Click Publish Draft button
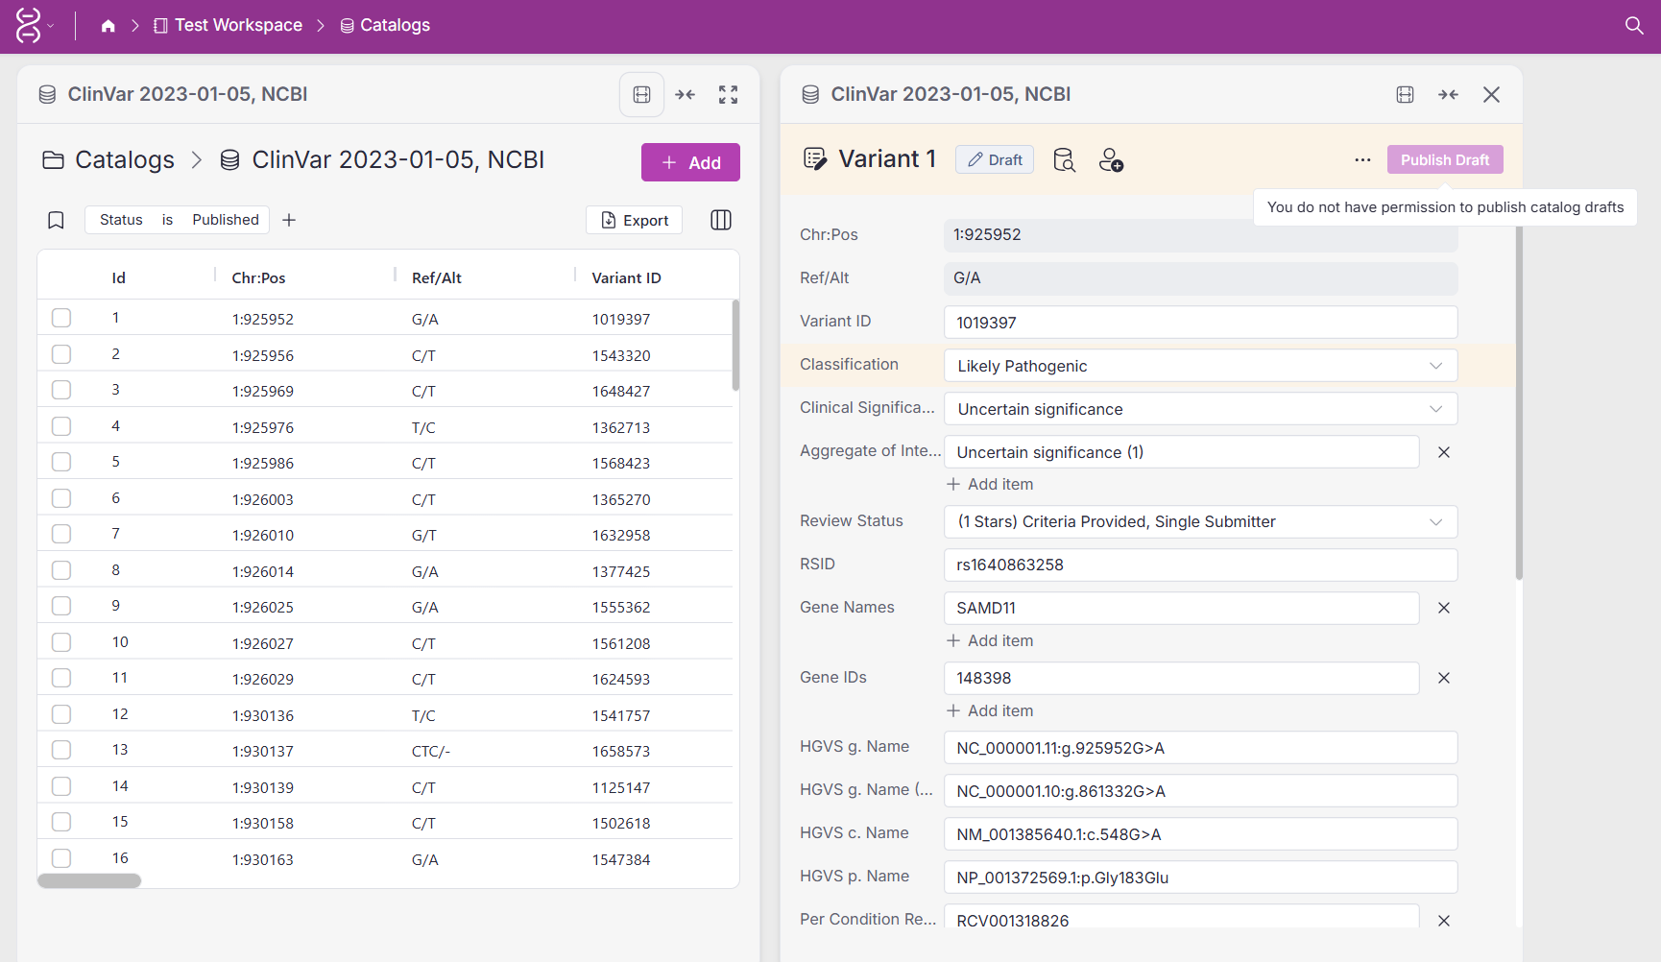The width and height of the screenshot is (1661, 962). pyautogui.click(x=1445, y=159)
